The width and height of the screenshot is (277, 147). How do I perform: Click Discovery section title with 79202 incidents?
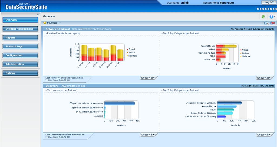tap(65, 86)
